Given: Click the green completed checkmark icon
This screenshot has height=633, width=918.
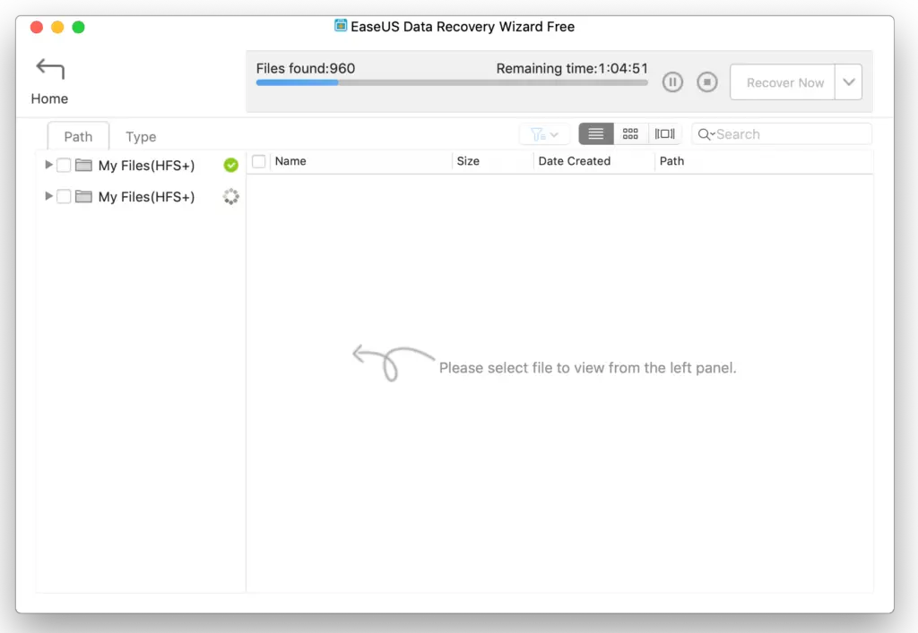Looking at the screenshot, I should click(x=231, y=166).
